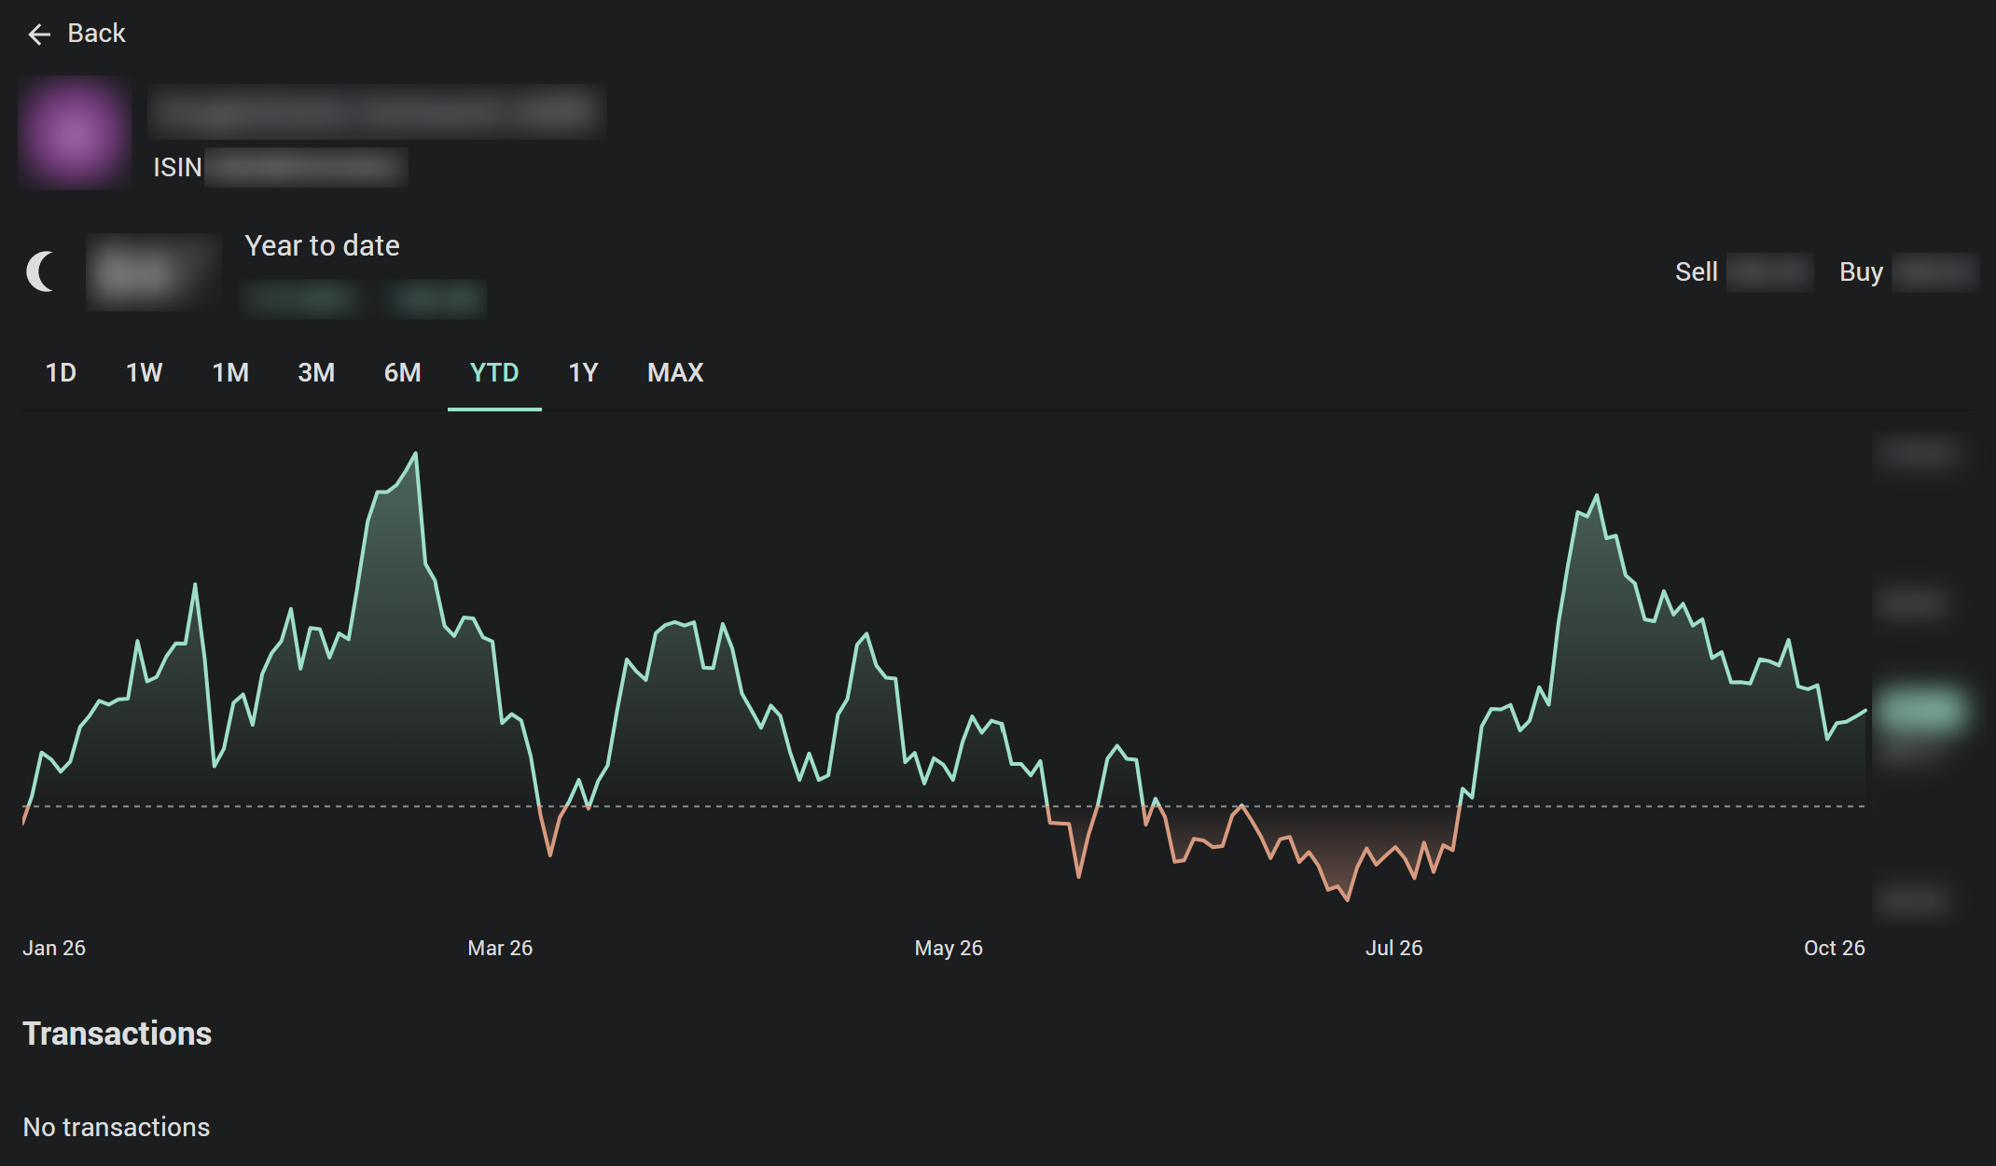Image resolution: width=1996 pixels, height=1166 pixels.
Task: Click the 'No transactions' text
Action: pos(117,1127)
